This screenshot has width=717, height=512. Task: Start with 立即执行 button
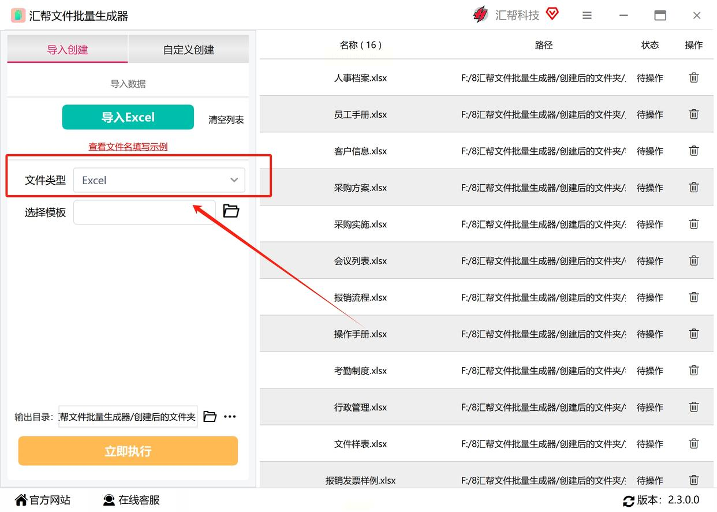[128, 451]
